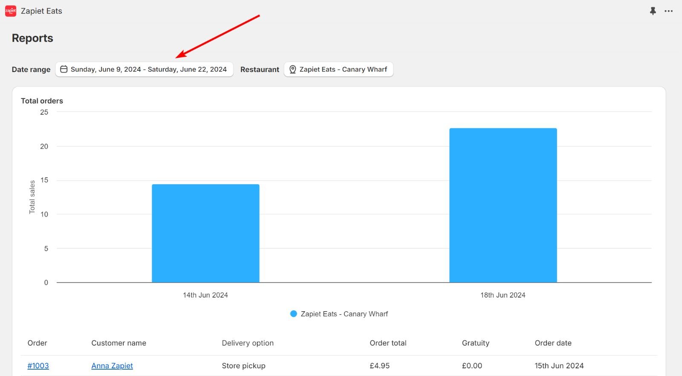Toggle the Zapiet Eats - Canary Wharf legend label
Viewport: 682px width, 376px height.
(344, 314)
